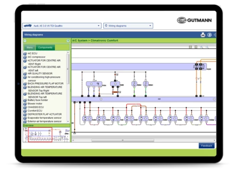Image resolution: width=237 pixels, height=178 pixels.
Task: Open the Audi A5 vehicle dropdown
Action: (x=62, y=25)
